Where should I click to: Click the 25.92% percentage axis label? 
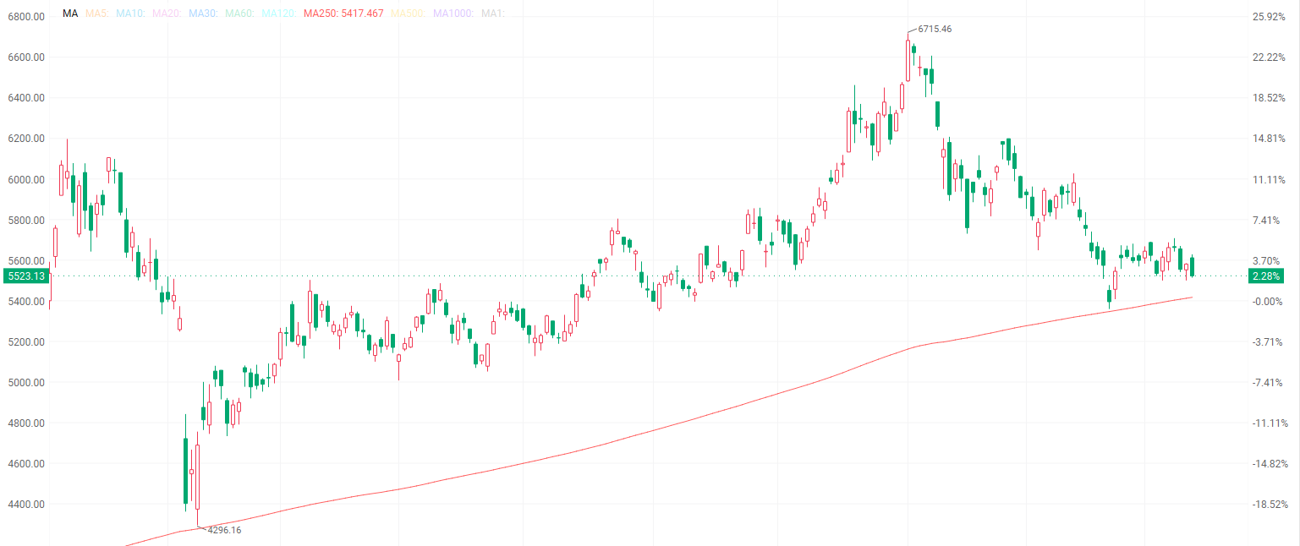click(x=1270, y=17)
